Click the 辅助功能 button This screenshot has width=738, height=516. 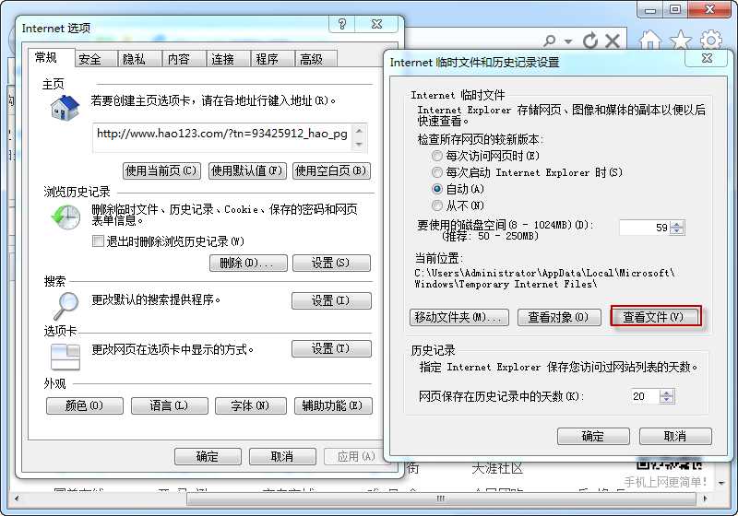click(333, 405)
